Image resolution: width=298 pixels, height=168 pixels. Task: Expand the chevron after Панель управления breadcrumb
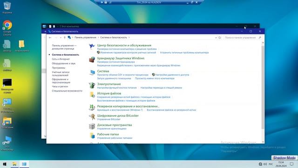[98, 37]
